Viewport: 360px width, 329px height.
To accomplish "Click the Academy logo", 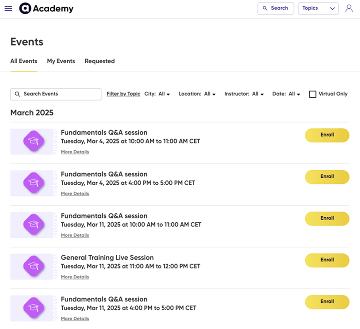I will point(46,8).
